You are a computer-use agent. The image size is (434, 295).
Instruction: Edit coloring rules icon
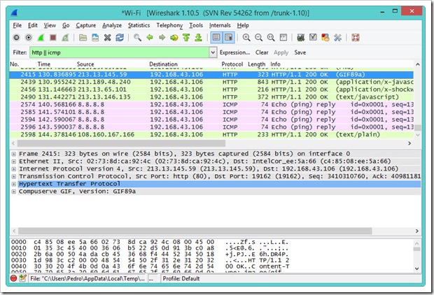pyautogui.click(x=325, y=37)
